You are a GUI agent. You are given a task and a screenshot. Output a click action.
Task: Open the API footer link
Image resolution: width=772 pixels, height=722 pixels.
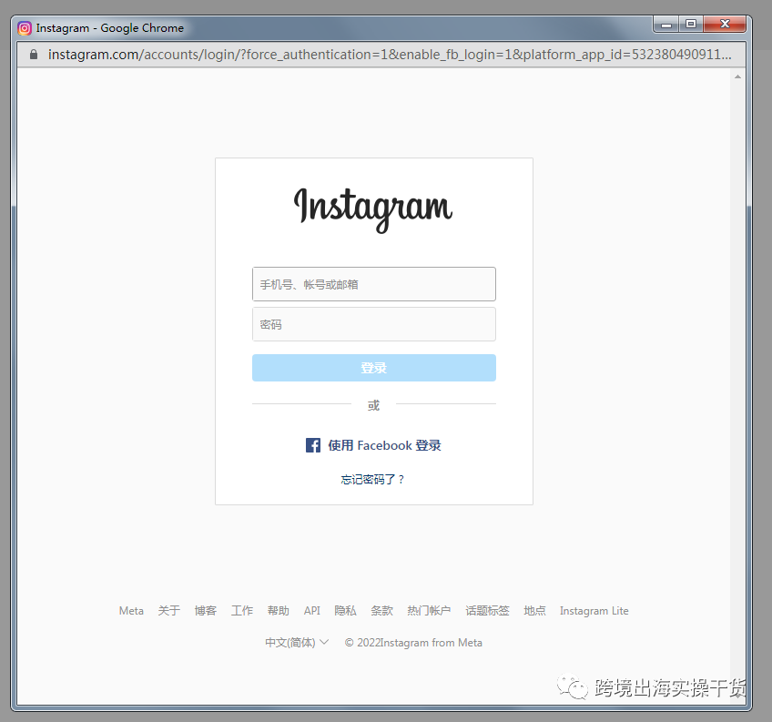[x=312, y=611]
